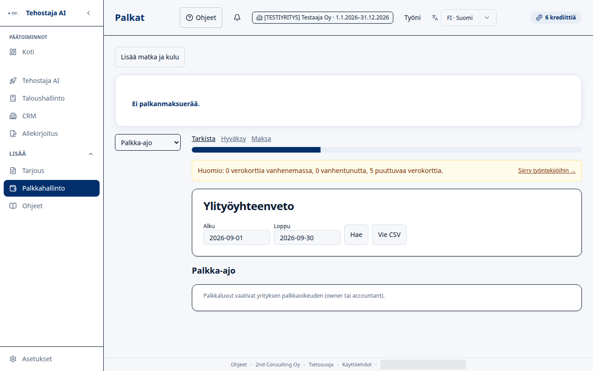Click the translate language icon

(435, 18)
